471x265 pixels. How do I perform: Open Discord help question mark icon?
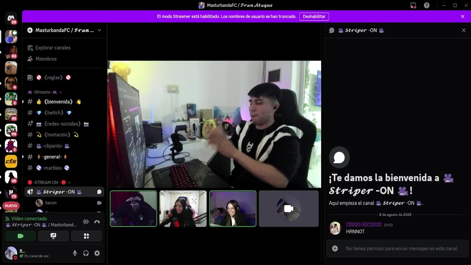pyautogui.click(x=426, y=5)
